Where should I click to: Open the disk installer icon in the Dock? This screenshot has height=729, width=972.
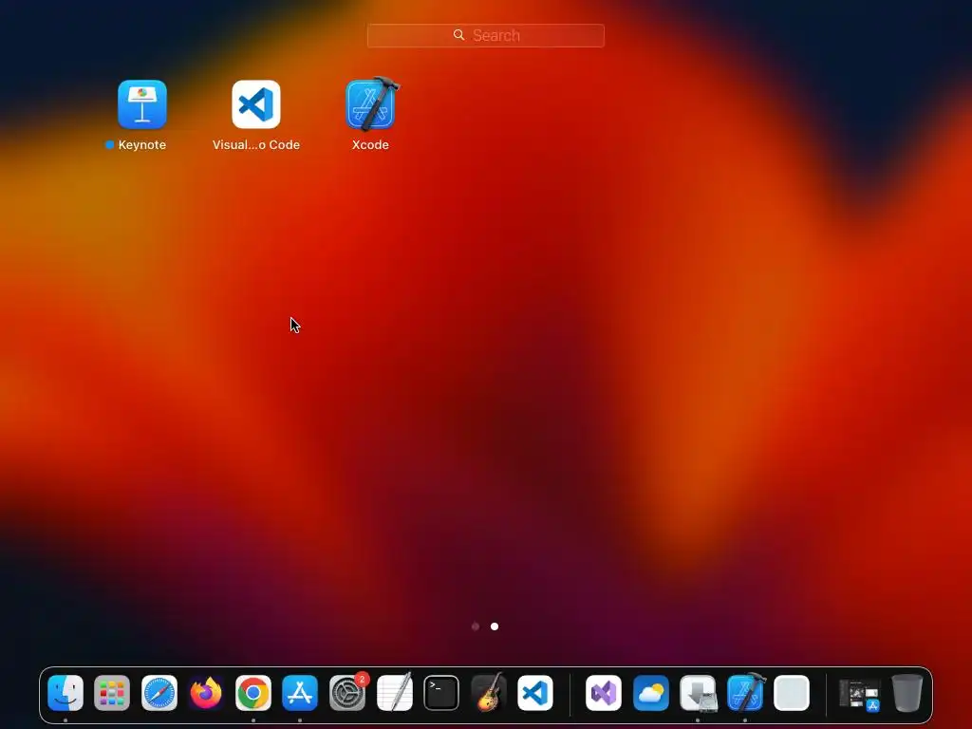point(698,692)
